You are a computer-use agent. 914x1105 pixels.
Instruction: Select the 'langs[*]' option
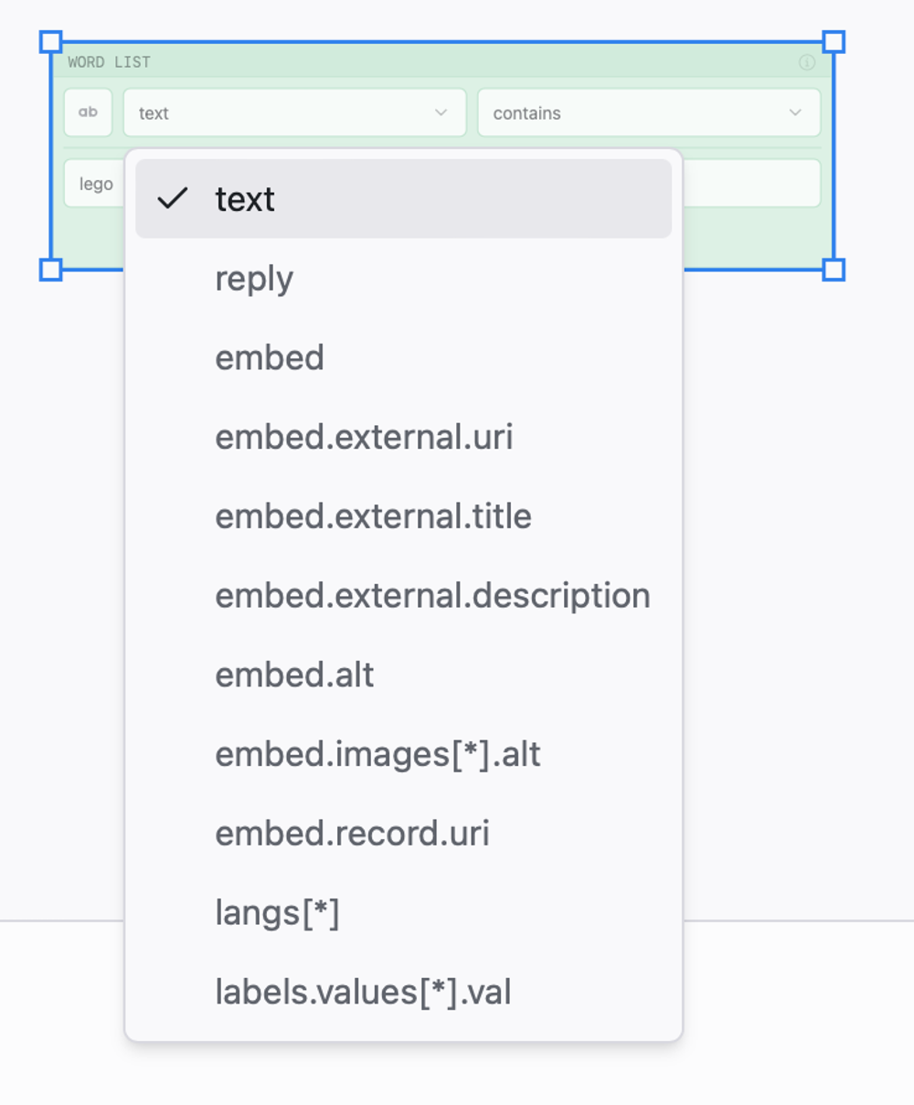(403, 913)
